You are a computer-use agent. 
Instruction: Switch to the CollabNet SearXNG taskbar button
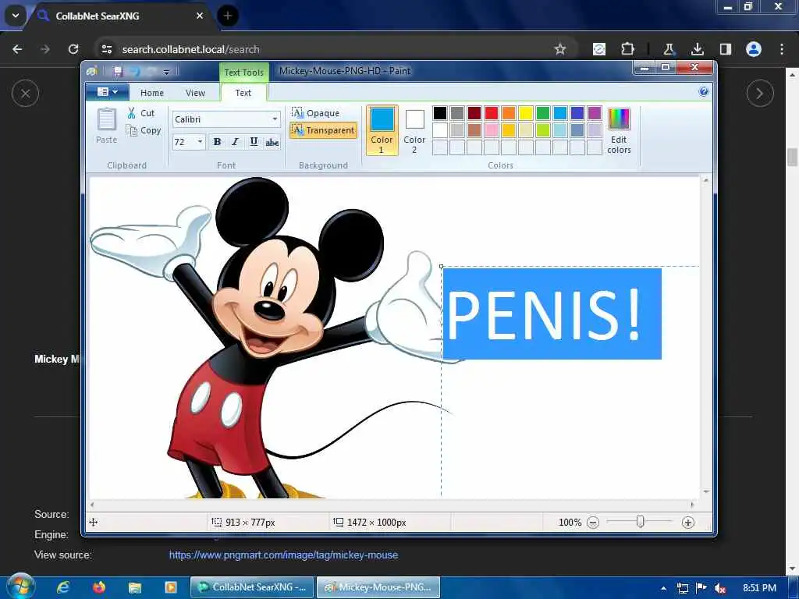click(x=253, y=587)
